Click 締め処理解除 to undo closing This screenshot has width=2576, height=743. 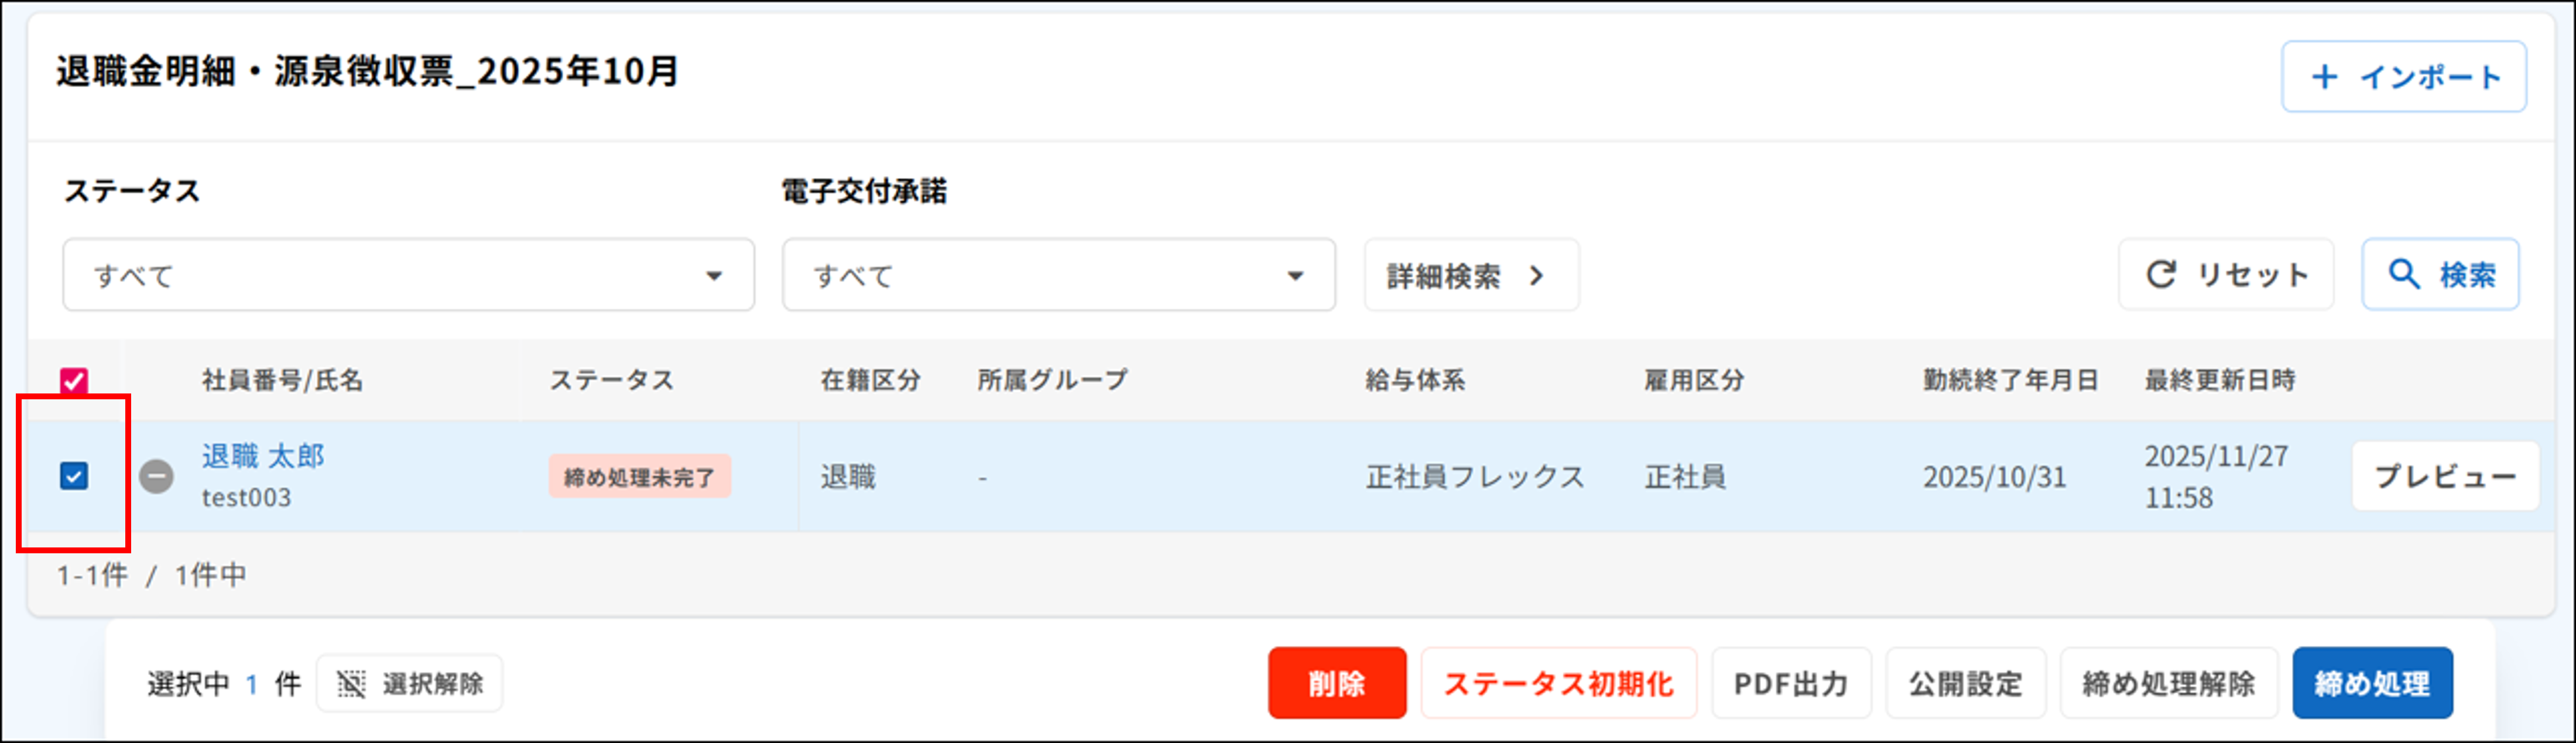(2169, 683)
